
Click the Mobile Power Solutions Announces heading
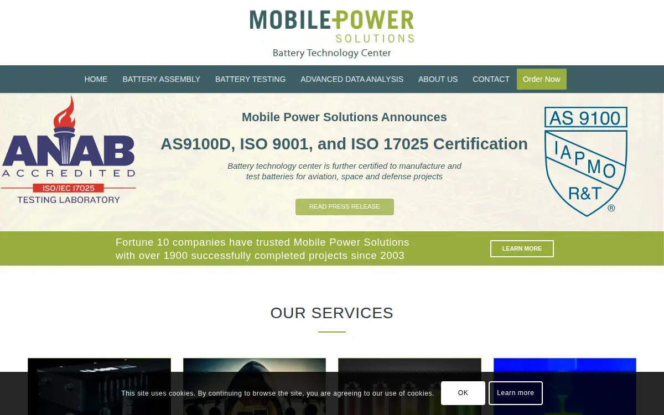click(x=344, y=117)
